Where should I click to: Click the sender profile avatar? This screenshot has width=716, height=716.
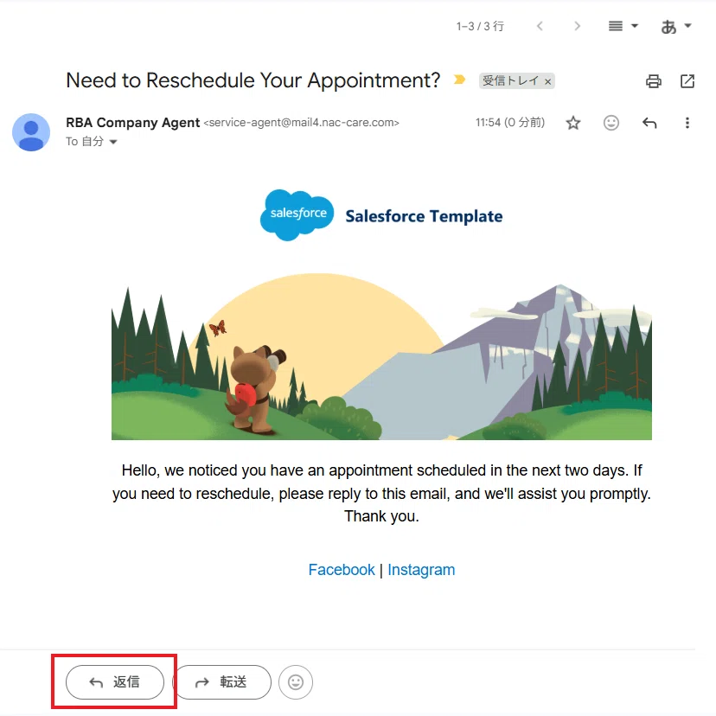point(31,132)
